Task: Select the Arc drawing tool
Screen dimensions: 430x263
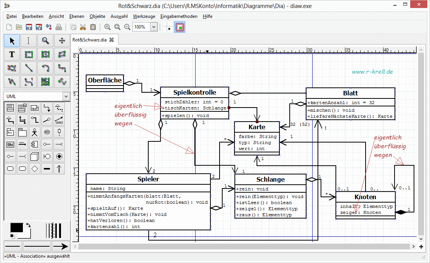Action: (45, 68)
